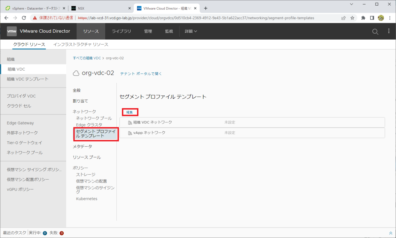Click the browser address bar URL
The width and height of the screenshot is (396, 238).
coord(196,18)
